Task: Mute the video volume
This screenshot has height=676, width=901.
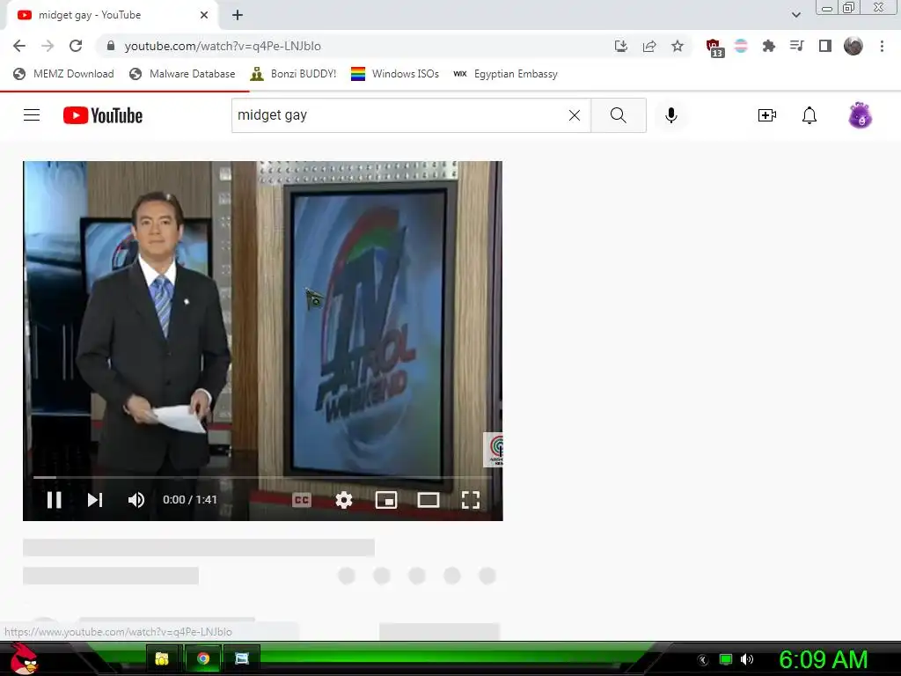Action: [x=136, y=500]
